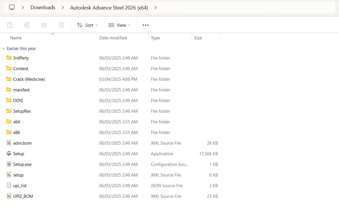This screenshot has width=339, height=209.
Task: Open the View dropdown menu
Action: pyautogui.click(x=119, y=25)
